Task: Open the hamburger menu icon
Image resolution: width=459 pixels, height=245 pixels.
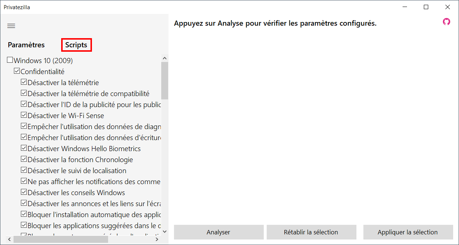Action: tap(11, 26)
